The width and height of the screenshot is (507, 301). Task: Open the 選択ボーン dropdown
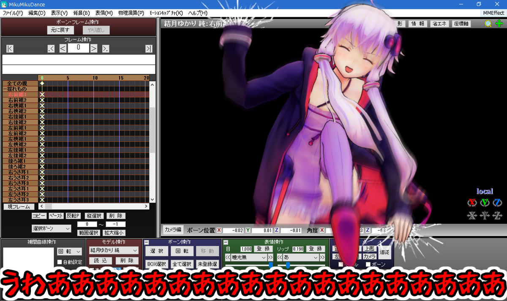coord(52,228)
